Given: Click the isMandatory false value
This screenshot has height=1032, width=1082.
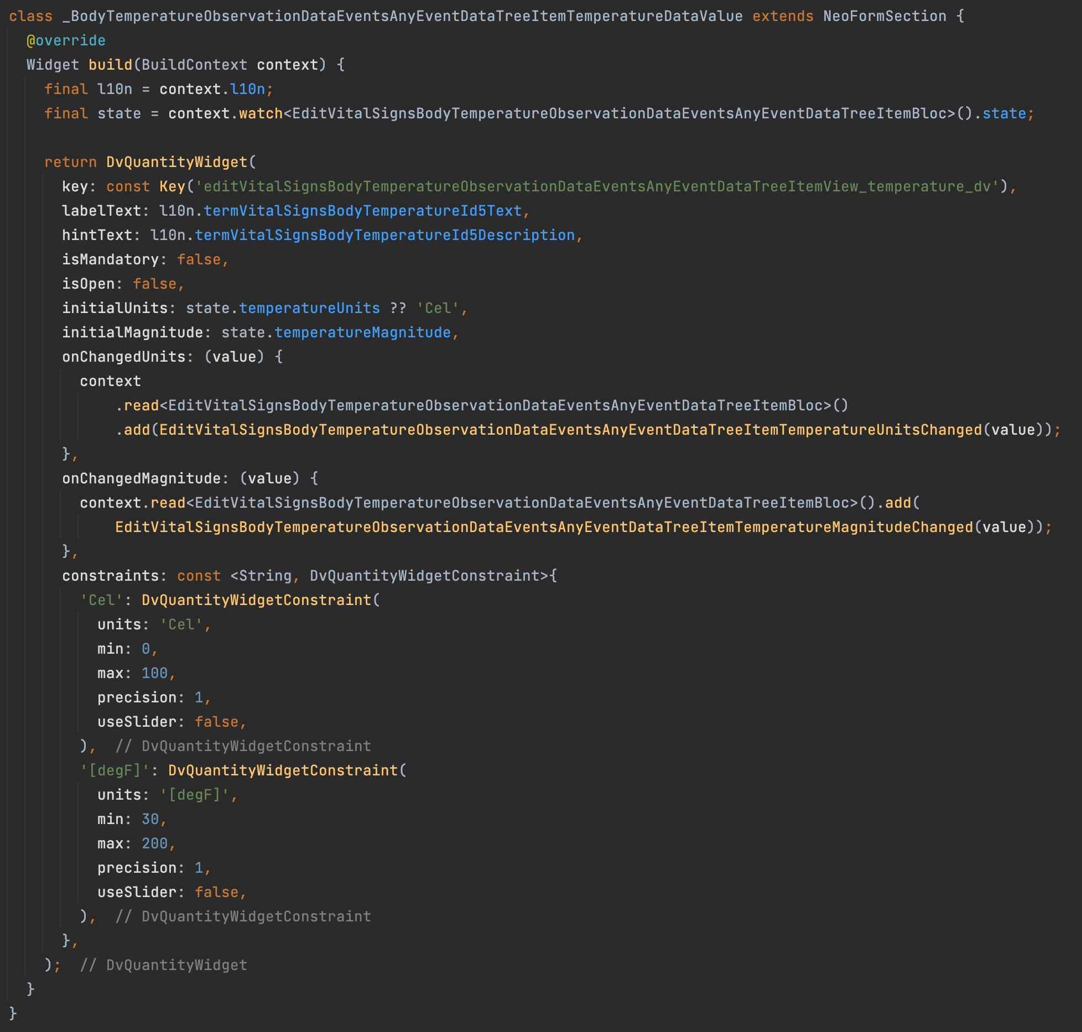Looking at the screenshot, I should [x=199, y=259].
